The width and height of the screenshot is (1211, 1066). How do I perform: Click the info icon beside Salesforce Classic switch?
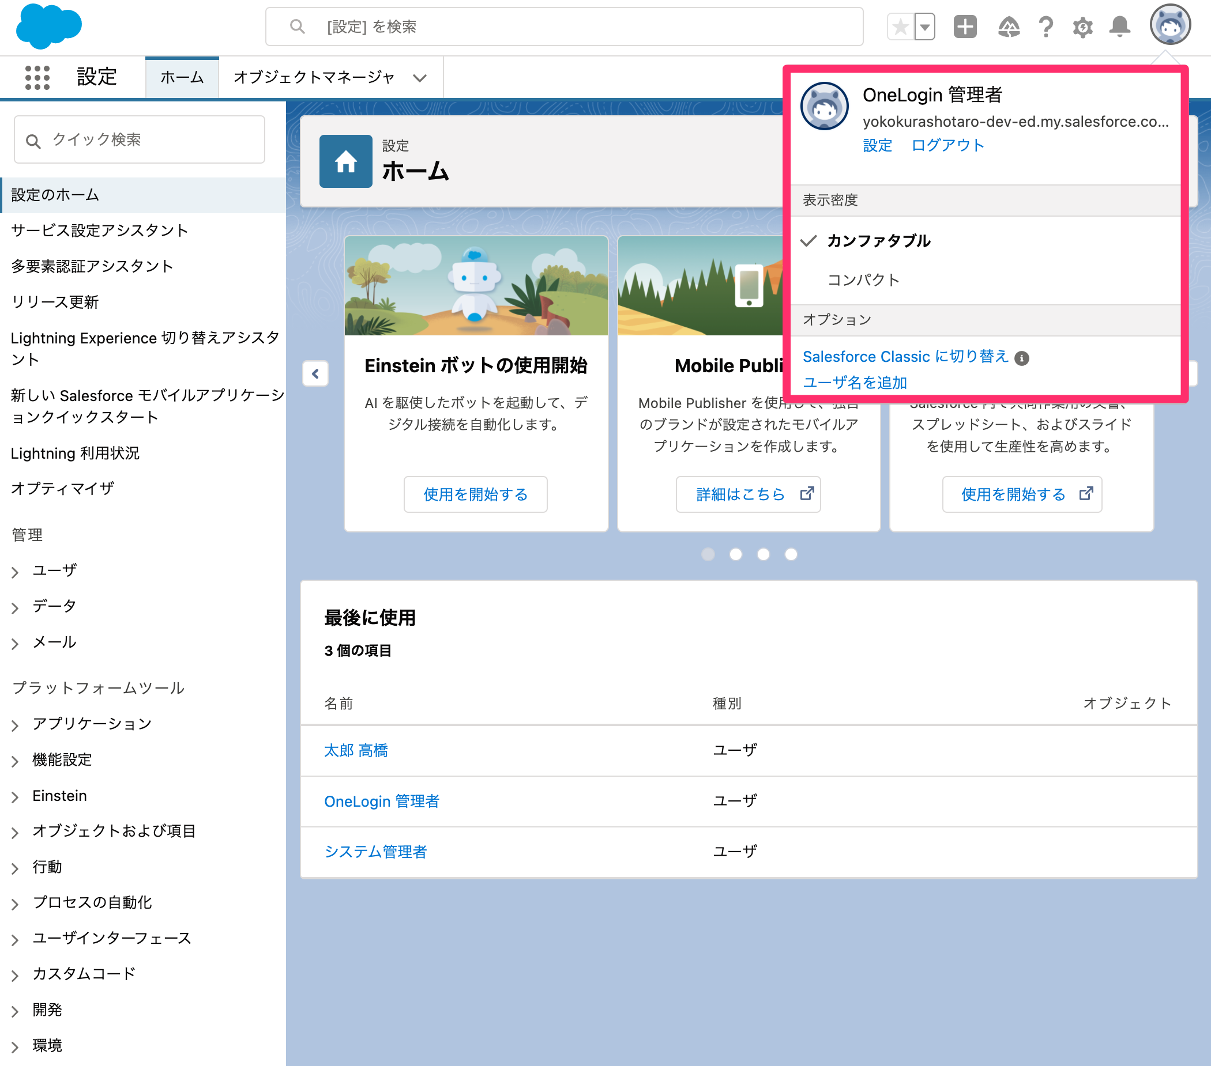[1021, 358]
